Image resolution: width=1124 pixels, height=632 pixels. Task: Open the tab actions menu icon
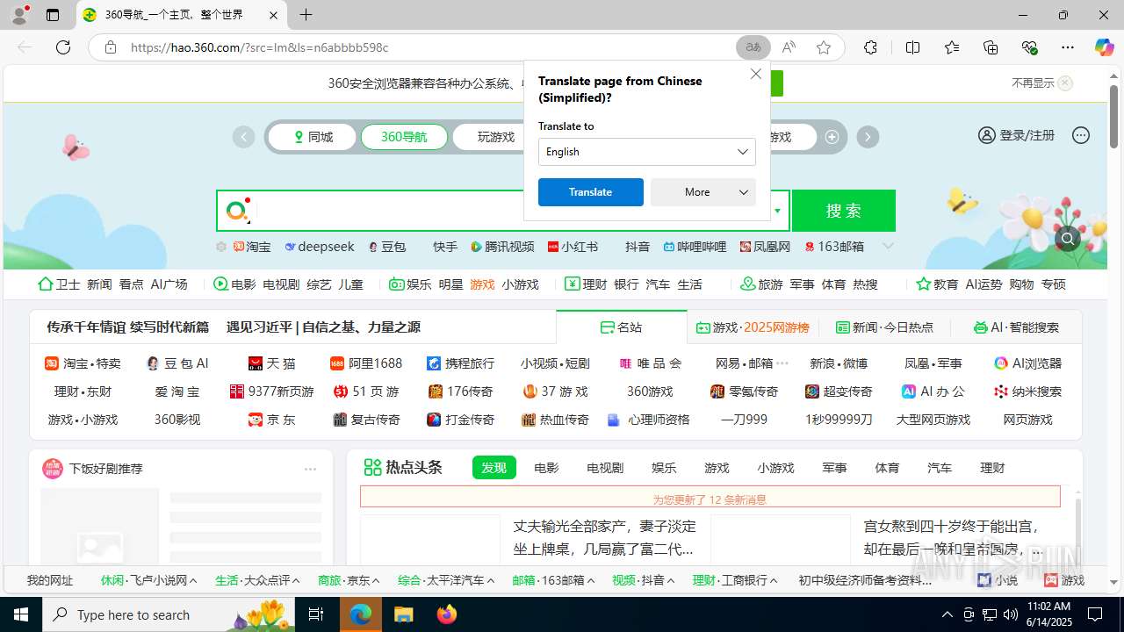point(53,15)
